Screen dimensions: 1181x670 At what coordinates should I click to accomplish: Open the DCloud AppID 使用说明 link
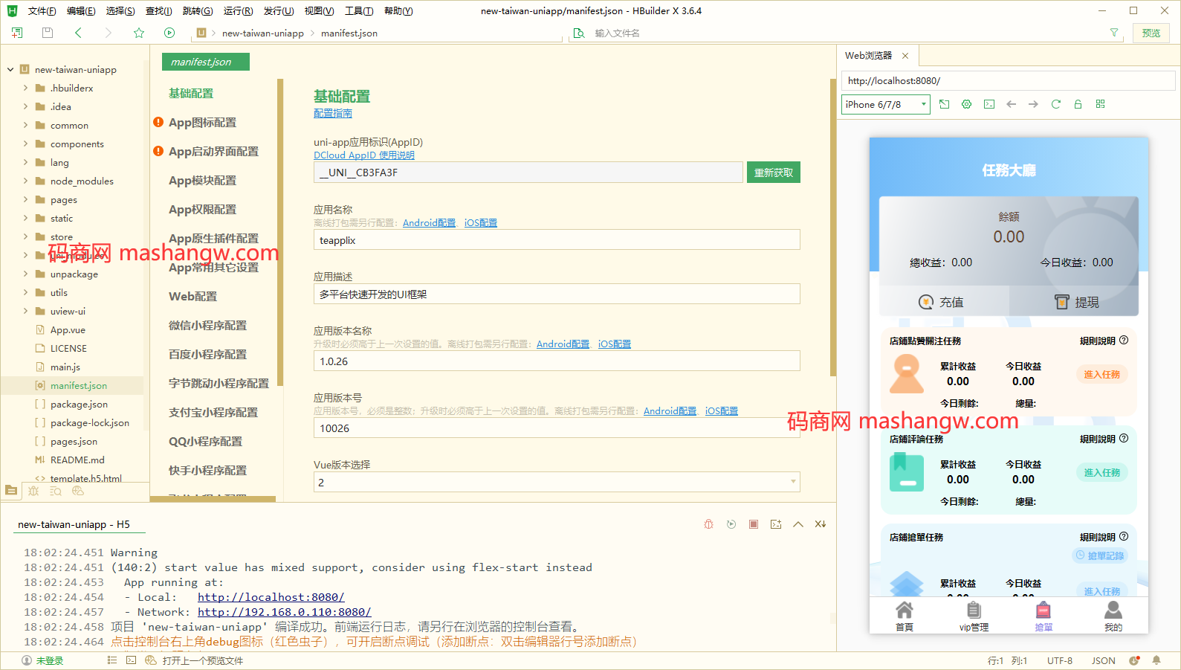click(363, 155)
